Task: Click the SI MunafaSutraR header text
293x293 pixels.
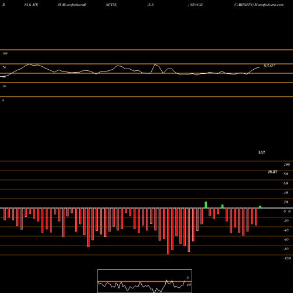Action: click(72, 5)
